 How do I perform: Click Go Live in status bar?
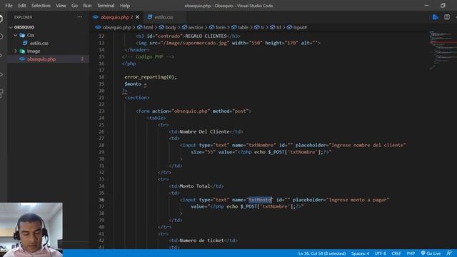click(x=431, y=253)
